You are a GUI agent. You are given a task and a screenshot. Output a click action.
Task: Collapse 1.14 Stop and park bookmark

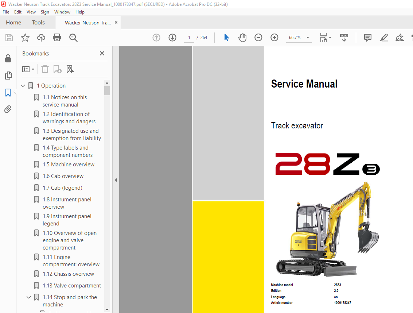point(29,297)
